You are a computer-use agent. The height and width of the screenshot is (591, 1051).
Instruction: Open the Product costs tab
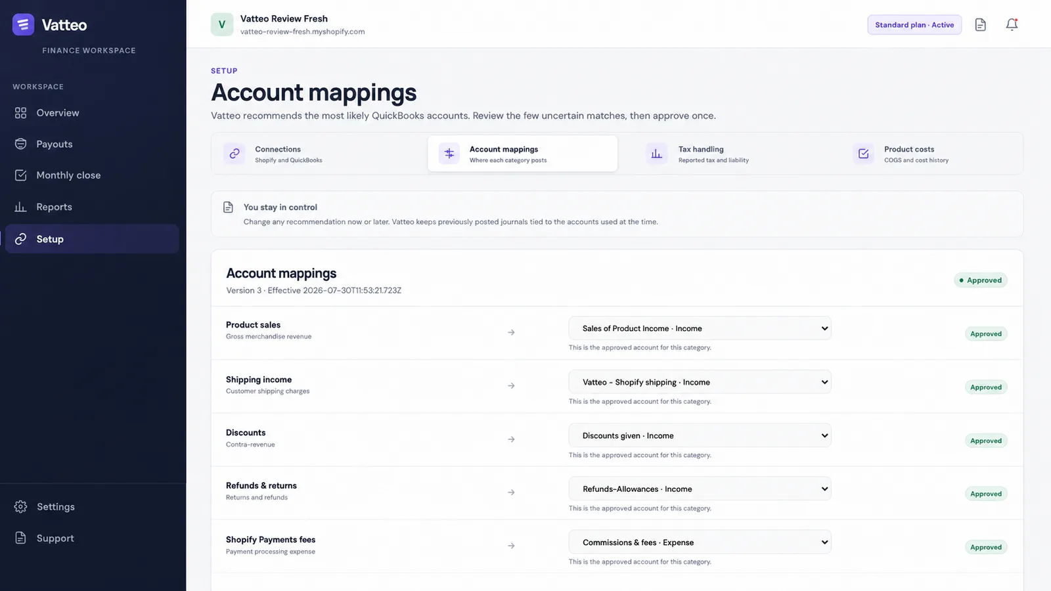click(936, 154)
